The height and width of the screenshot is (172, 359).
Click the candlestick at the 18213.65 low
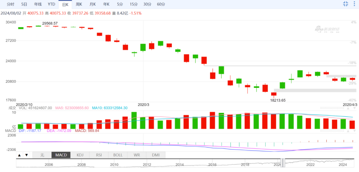(x=274, y=94)
